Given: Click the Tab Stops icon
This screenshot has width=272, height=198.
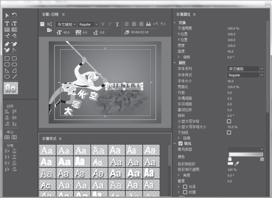Looking at the screenshot, I should click(148, 24).
